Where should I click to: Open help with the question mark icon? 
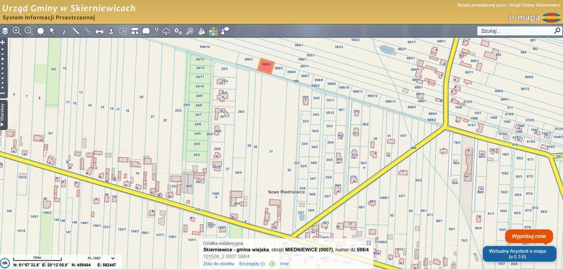point(156,31)
